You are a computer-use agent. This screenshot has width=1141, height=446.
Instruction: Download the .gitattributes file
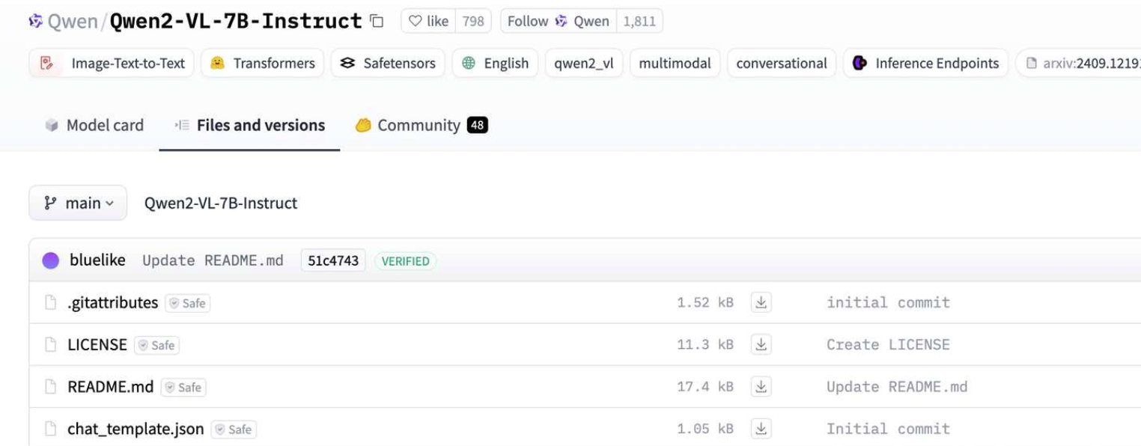tap(761, 302)
